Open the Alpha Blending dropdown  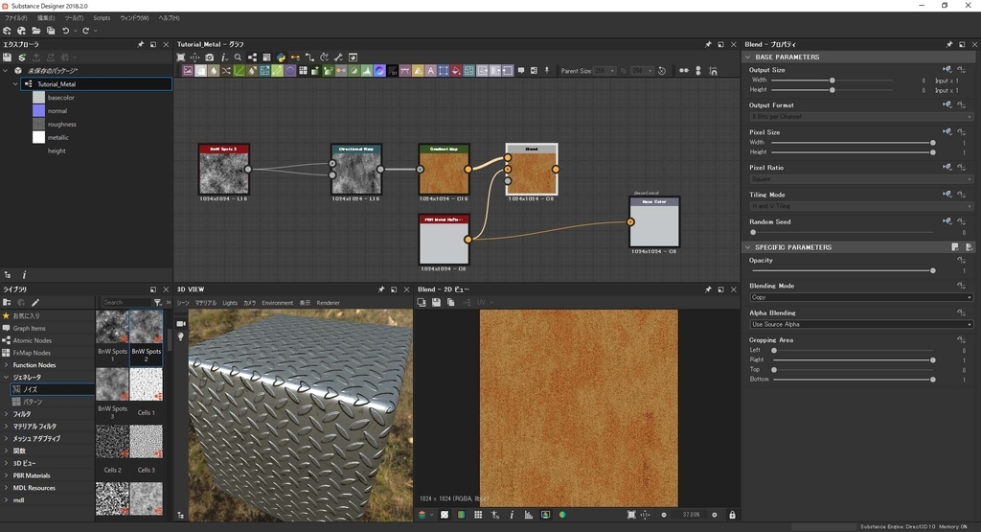(x=860, y=324)
